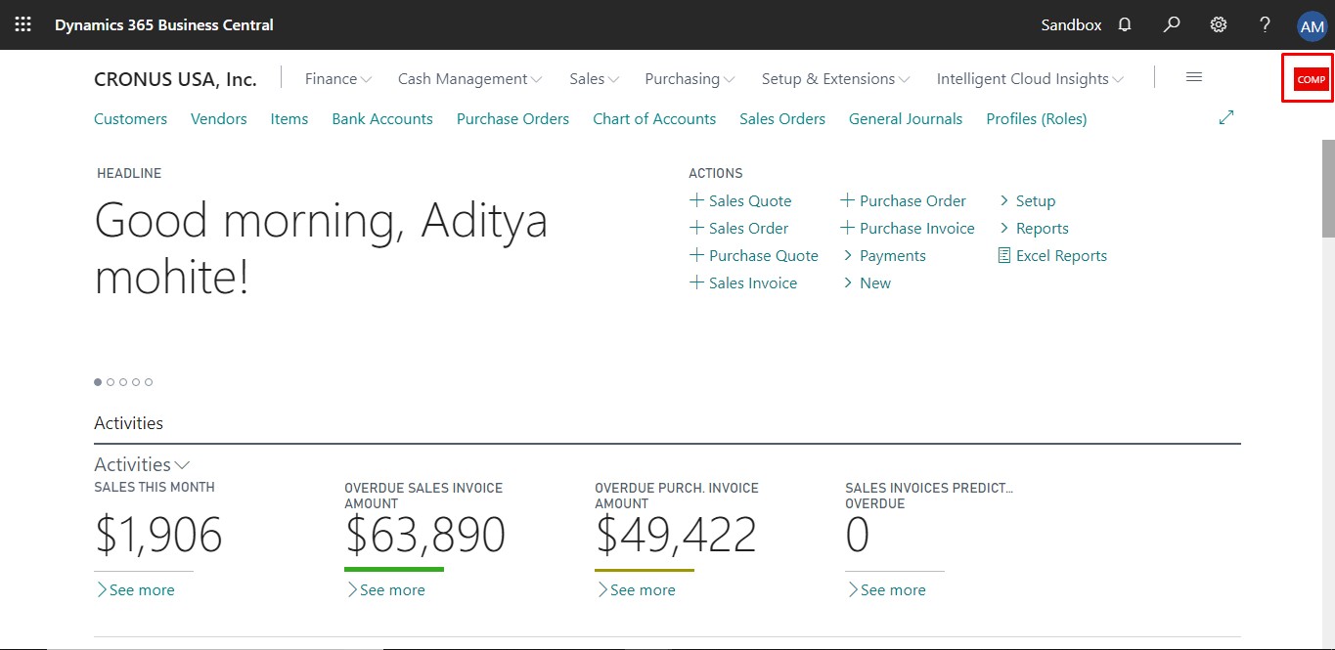The width and height of the screenshot is (1335, 650).
Task: Click the COMP company badge
Action: click(x=1311, y=79)
